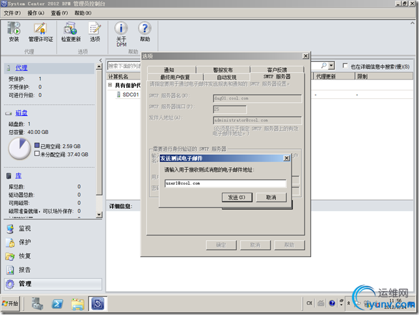The height and width of the screenshot is (315, 419).
Task: Open the 帮助 menu in the menu bar
Action: coord(83,13)
